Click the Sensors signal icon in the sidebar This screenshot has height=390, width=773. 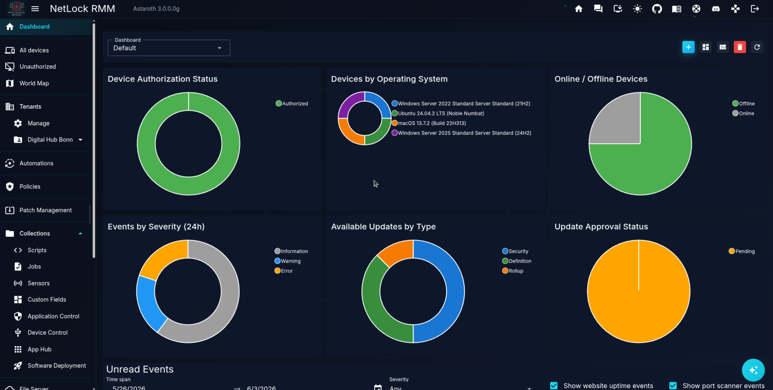[18, 283]
